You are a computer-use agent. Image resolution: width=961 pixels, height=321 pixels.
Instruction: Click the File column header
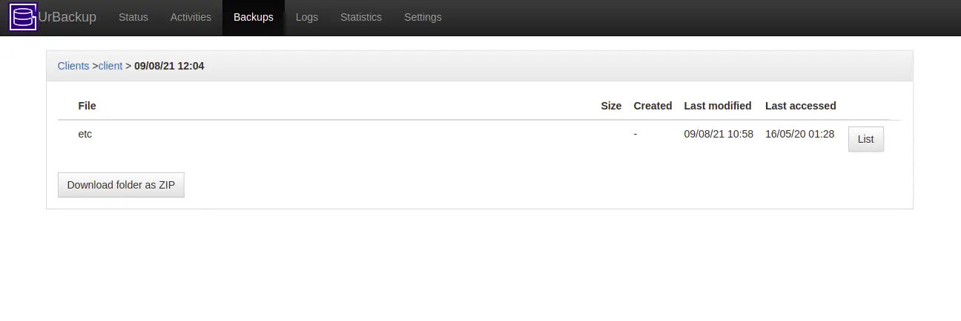tap(87, 106)
